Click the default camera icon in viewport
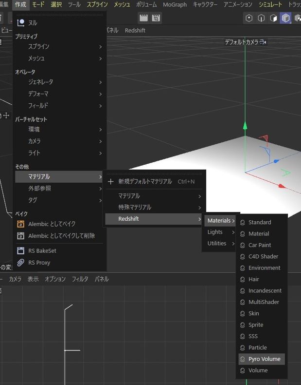301x385 pixels. (263, 42)
